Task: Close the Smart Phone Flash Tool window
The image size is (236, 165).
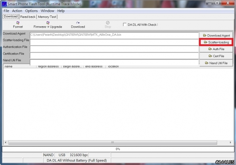Action: click(x=228, y=3)
